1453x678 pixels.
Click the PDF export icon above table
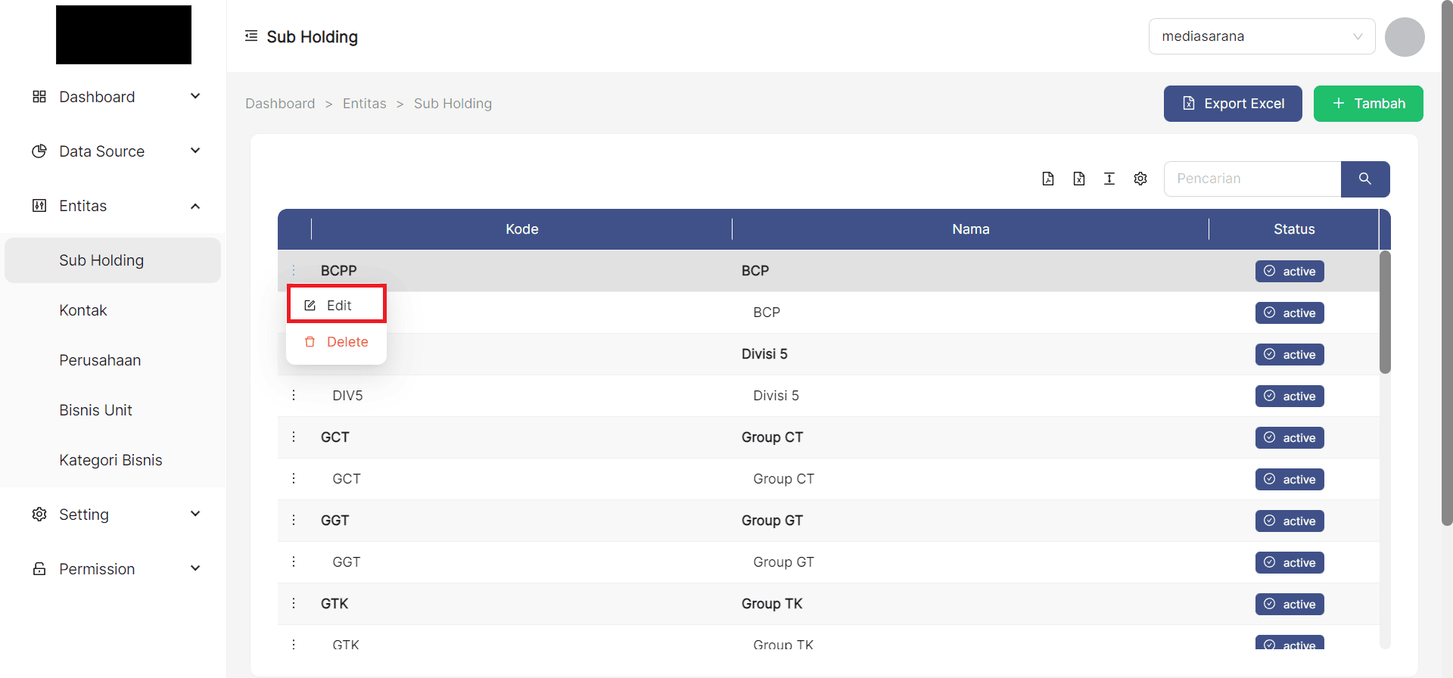1048,179
